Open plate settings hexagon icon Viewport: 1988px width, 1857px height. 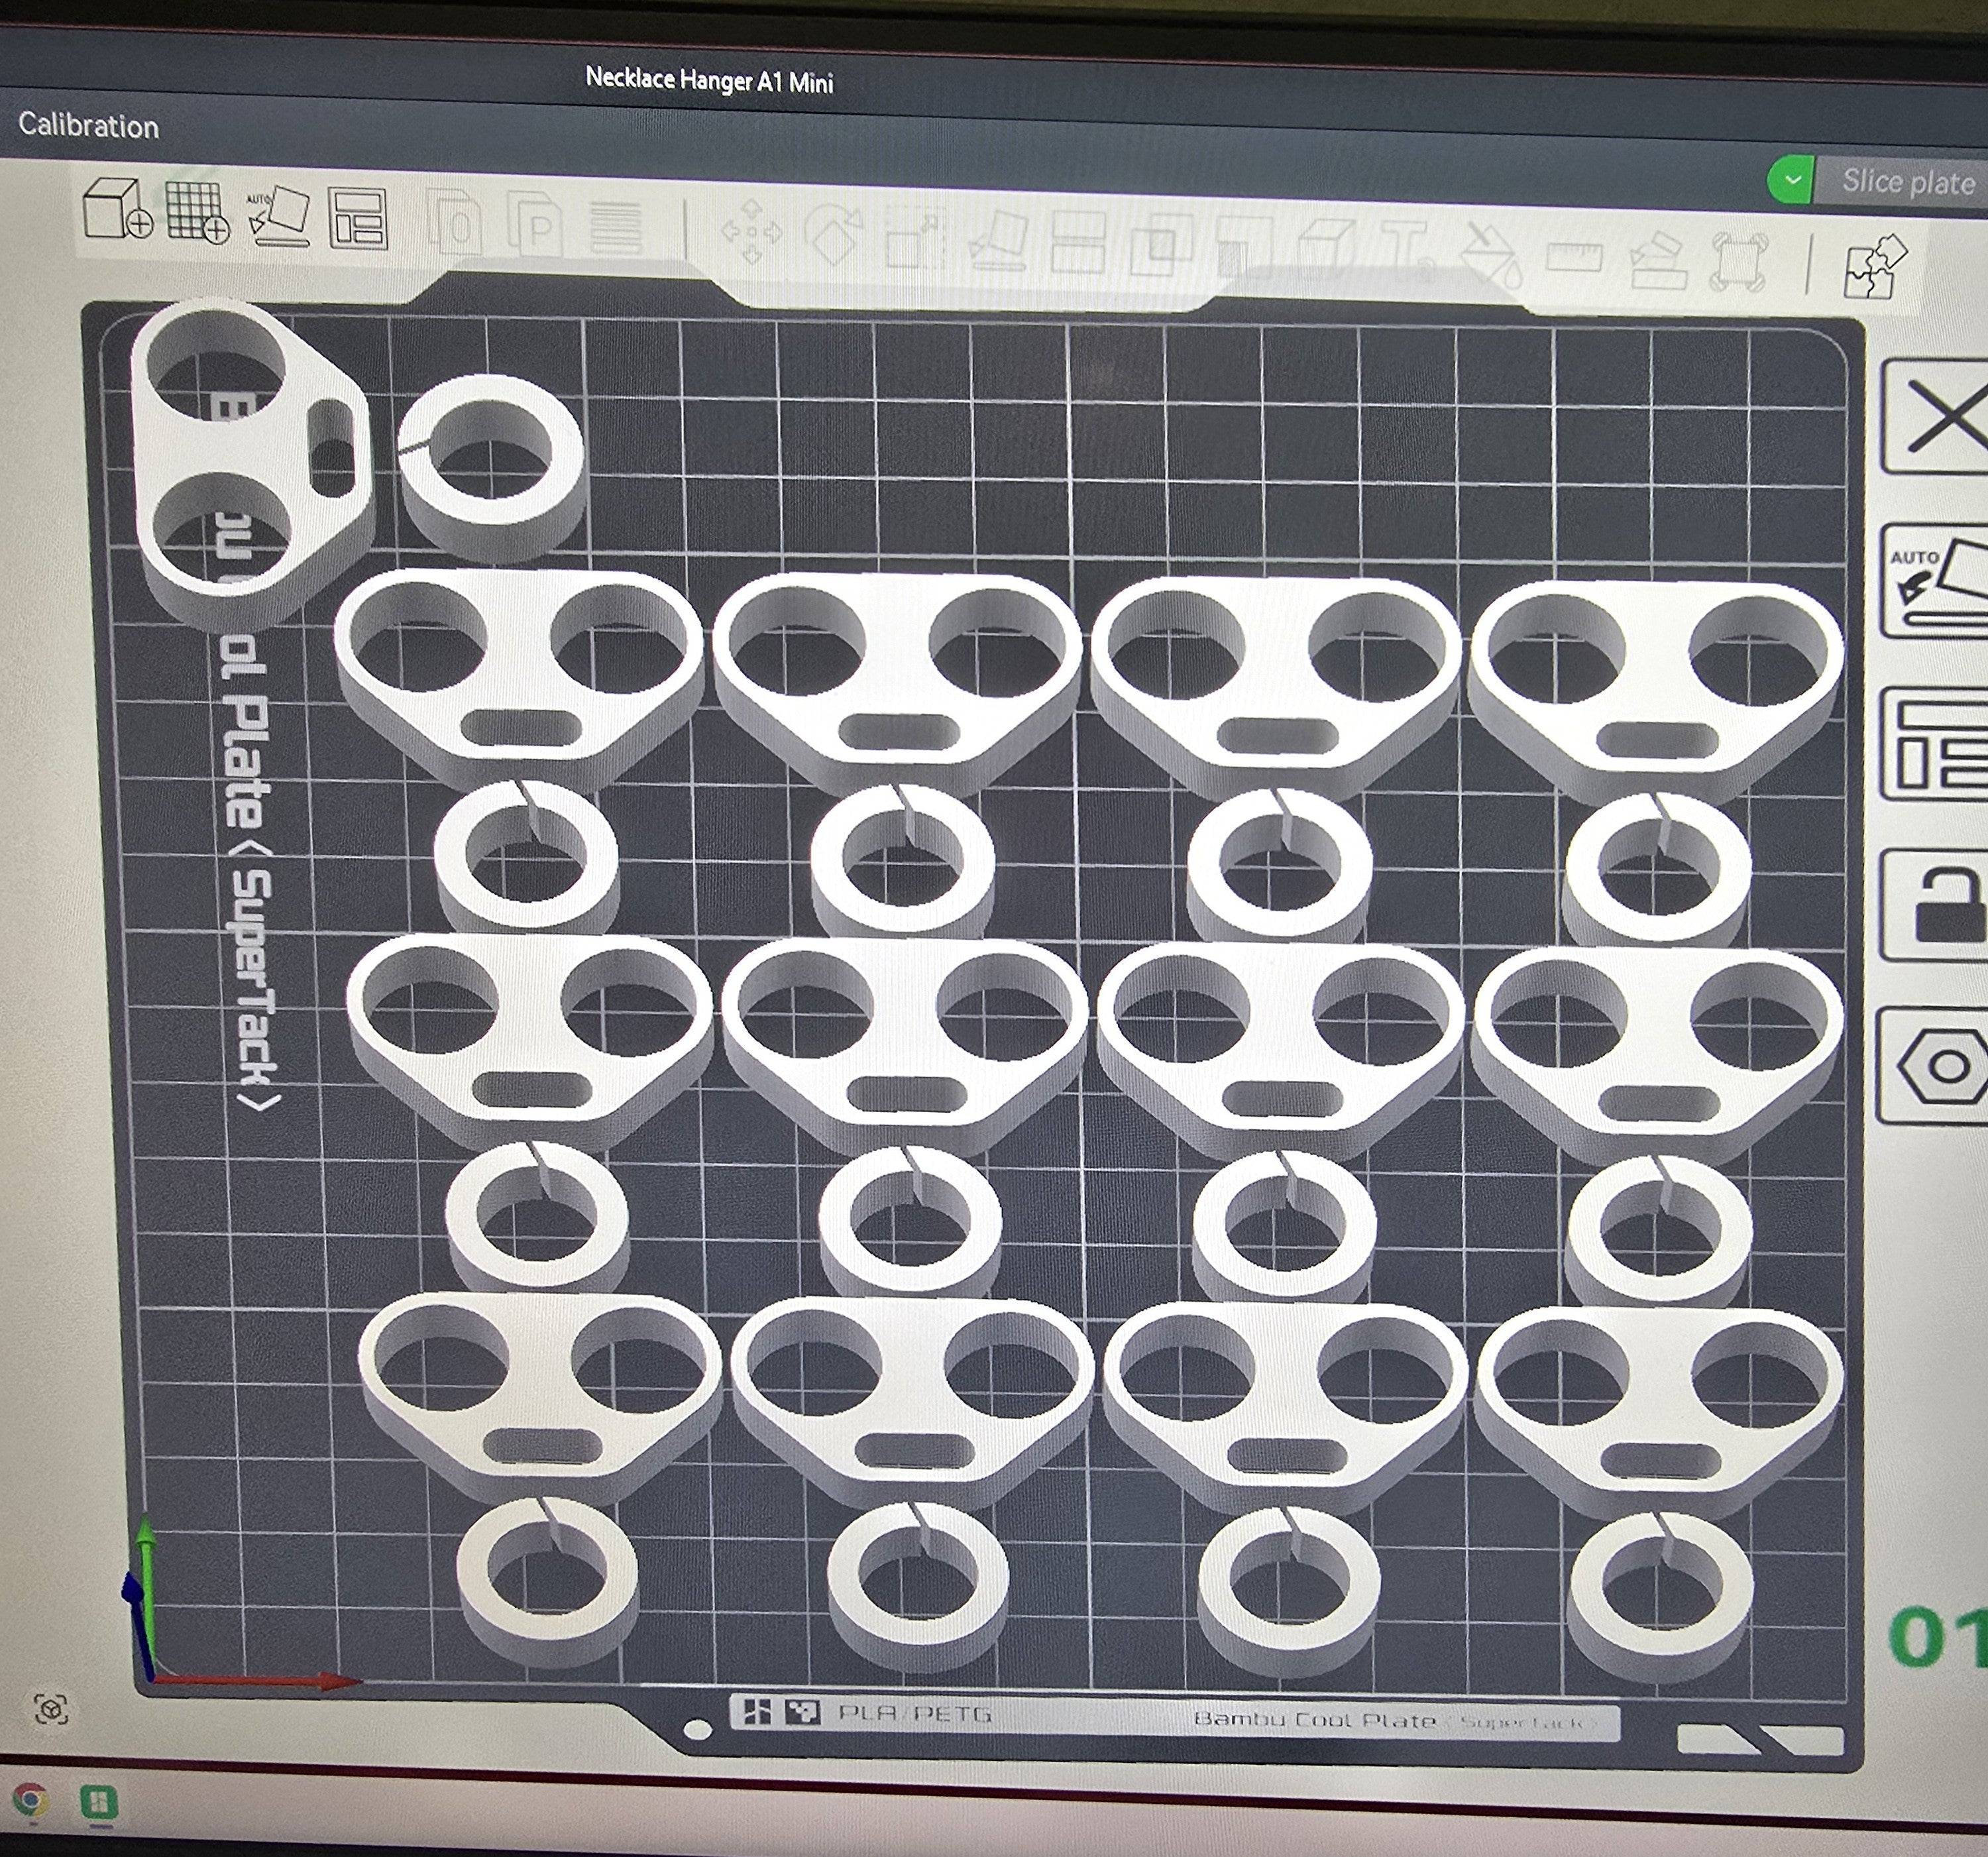point(1936,1066)
